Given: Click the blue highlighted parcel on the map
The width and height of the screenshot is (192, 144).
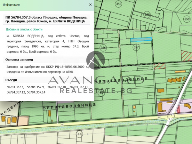Looking at the screenshot, I should pos(141,39).
